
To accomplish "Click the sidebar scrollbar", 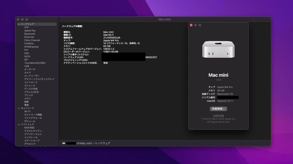I will pos(58,81).
